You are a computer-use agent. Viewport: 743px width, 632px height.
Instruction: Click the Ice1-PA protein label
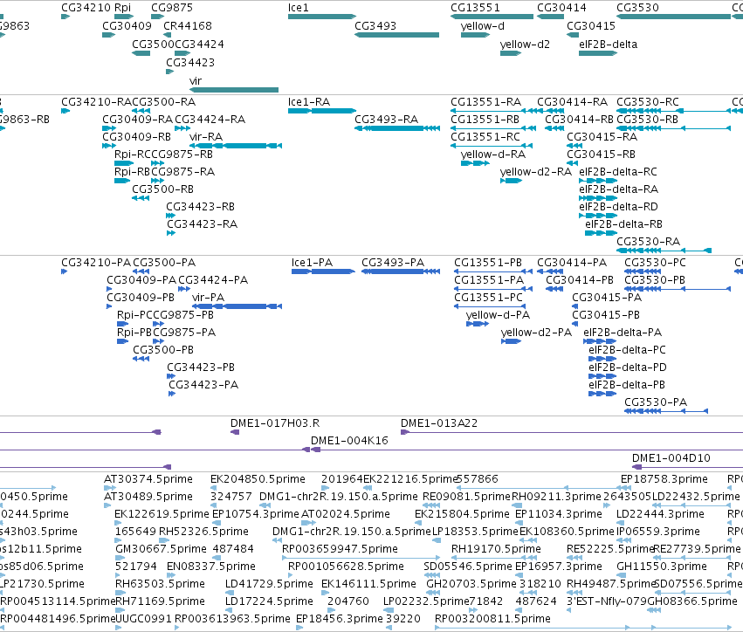tap(312, 263)
